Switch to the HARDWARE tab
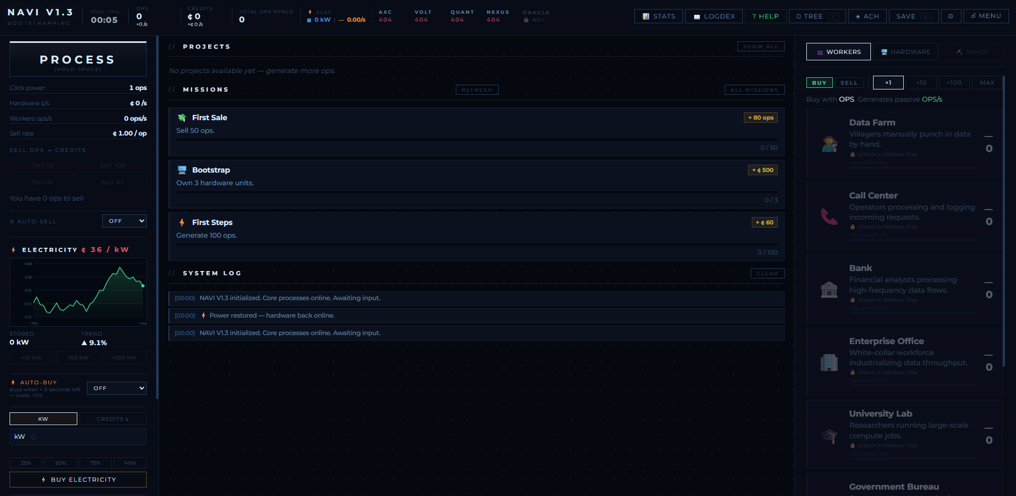 coord(906,51)
